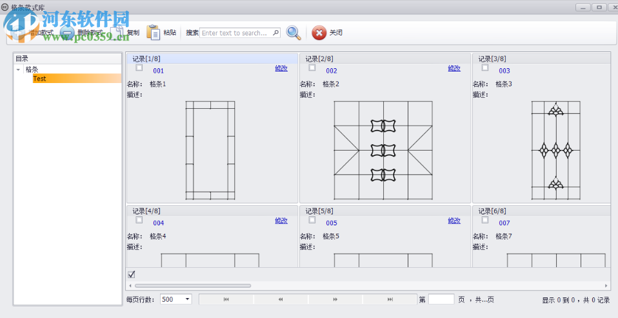
Task: Select 记录[5/8] card header
Action: pyautogui.click(x=385, y=211)
